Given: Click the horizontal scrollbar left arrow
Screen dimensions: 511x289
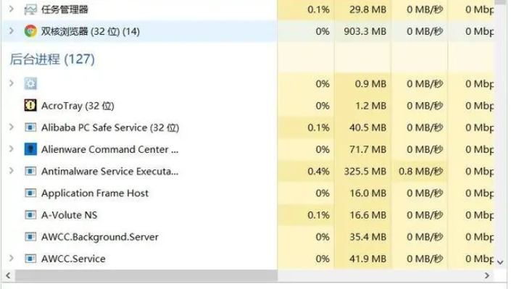Looking at the screenshot, I should 8,276.
